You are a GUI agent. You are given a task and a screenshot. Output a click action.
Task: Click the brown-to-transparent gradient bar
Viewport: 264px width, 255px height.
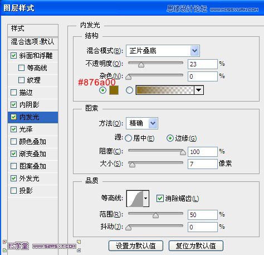[165, 90]
